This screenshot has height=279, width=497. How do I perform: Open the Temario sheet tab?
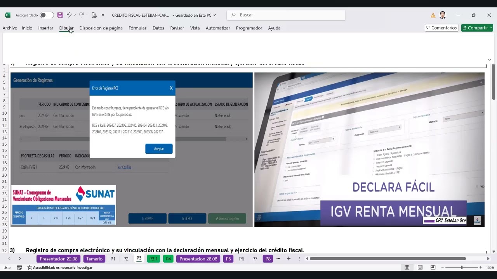94,259
